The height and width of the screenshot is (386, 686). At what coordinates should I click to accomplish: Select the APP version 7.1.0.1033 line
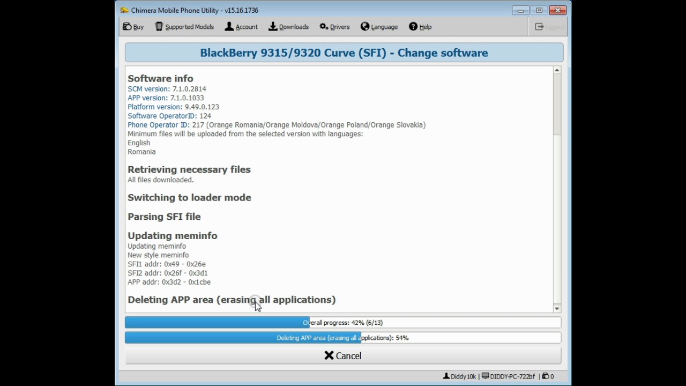pyautogui.click(x=166, y=98)
